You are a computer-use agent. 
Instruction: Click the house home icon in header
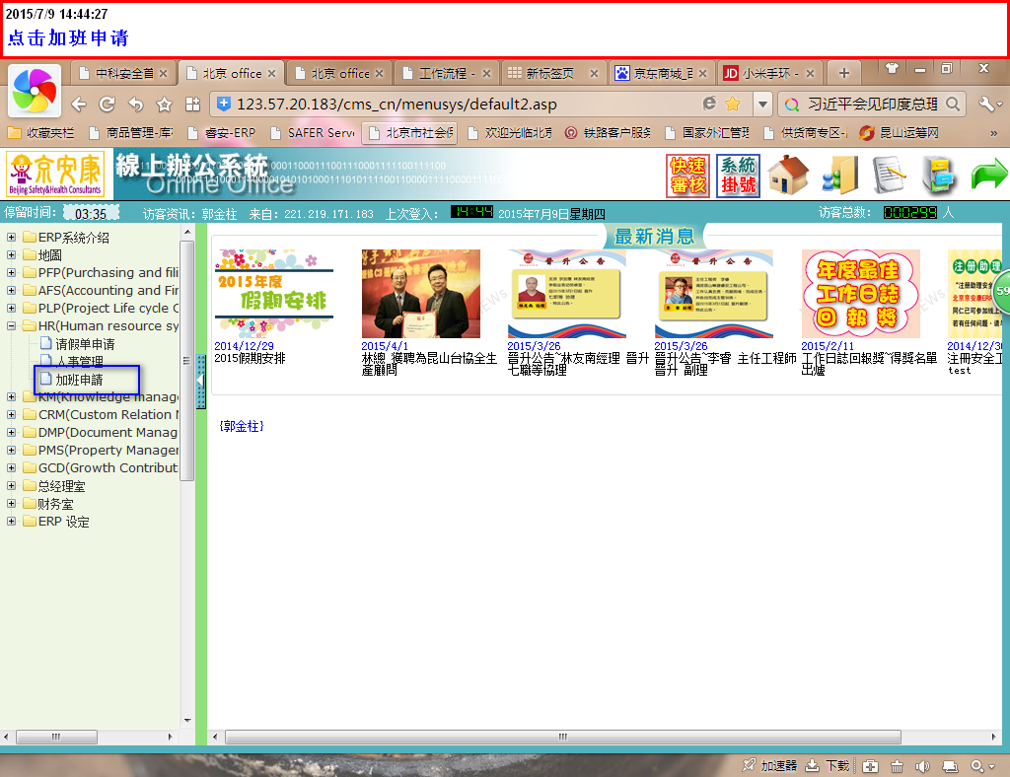tap(788, 176)
